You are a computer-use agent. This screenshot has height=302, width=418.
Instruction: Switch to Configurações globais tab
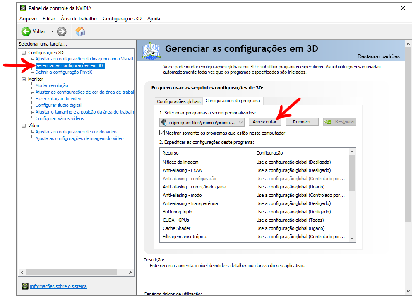coord(179,101)
